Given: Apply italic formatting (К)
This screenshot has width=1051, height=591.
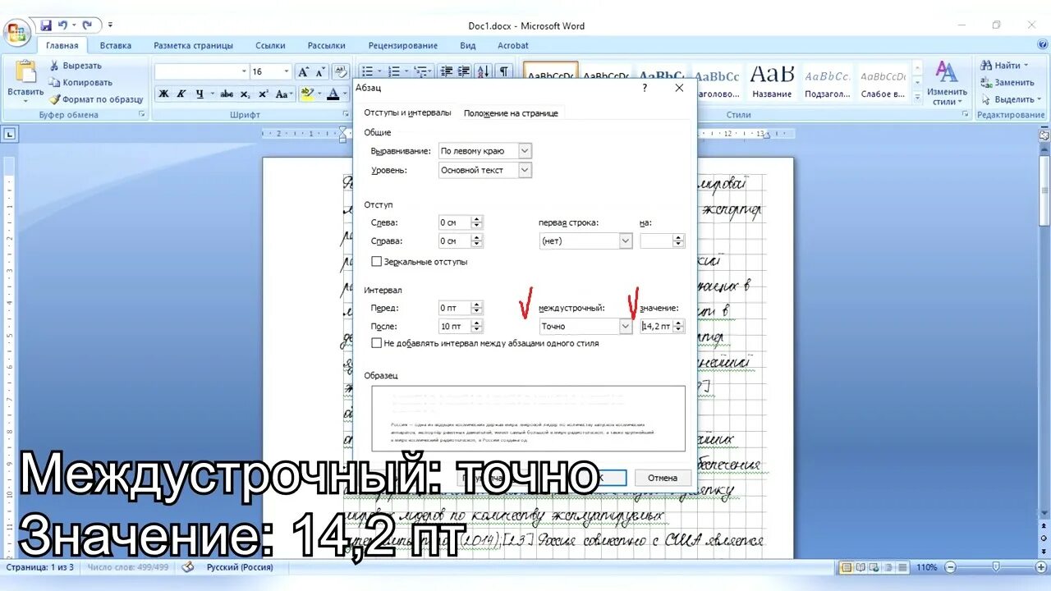Looking at the screenshot, I should click(181, 94).
